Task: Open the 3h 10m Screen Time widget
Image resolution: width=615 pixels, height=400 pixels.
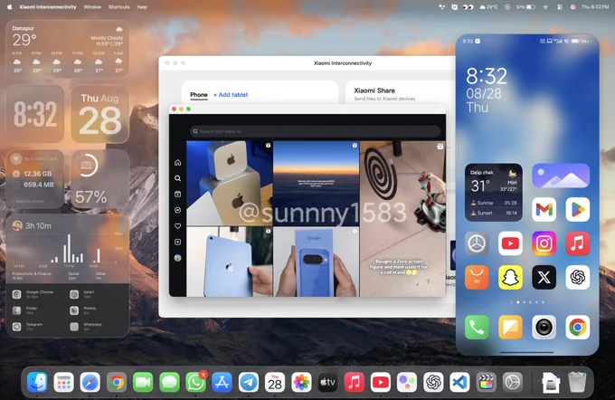Action: click(x=68, y=275)
